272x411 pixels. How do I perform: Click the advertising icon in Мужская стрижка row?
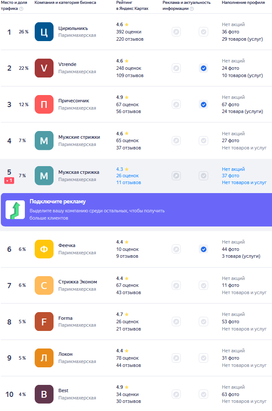coord(176,176)
